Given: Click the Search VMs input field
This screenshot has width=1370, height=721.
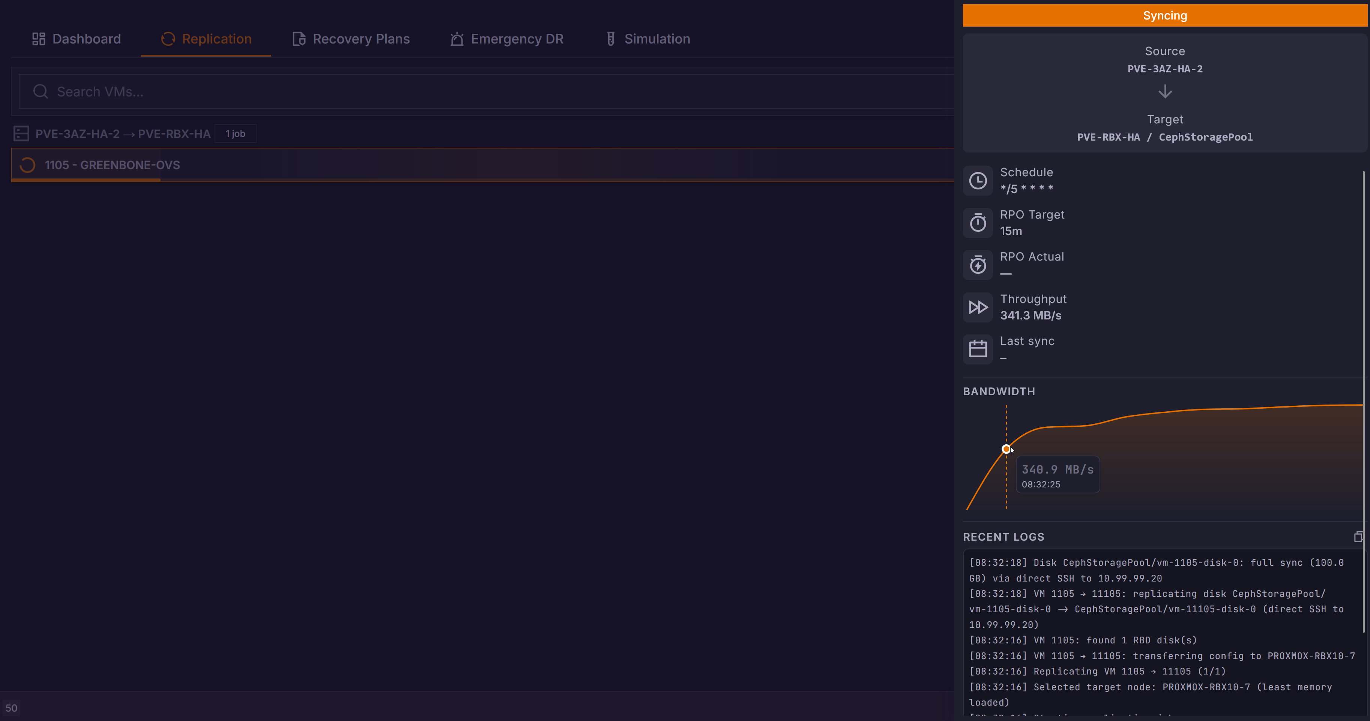Looking at the screenshot, I should click(x=487, y=91).
